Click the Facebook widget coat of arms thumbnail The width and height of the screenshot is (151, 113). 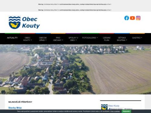pyautogui.click(x=104, y=107)
